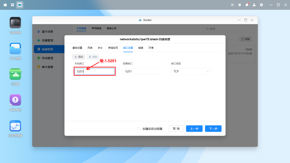Expand the TCP port type dropdown
Screen dimensions: 290x163
(191, 71)
